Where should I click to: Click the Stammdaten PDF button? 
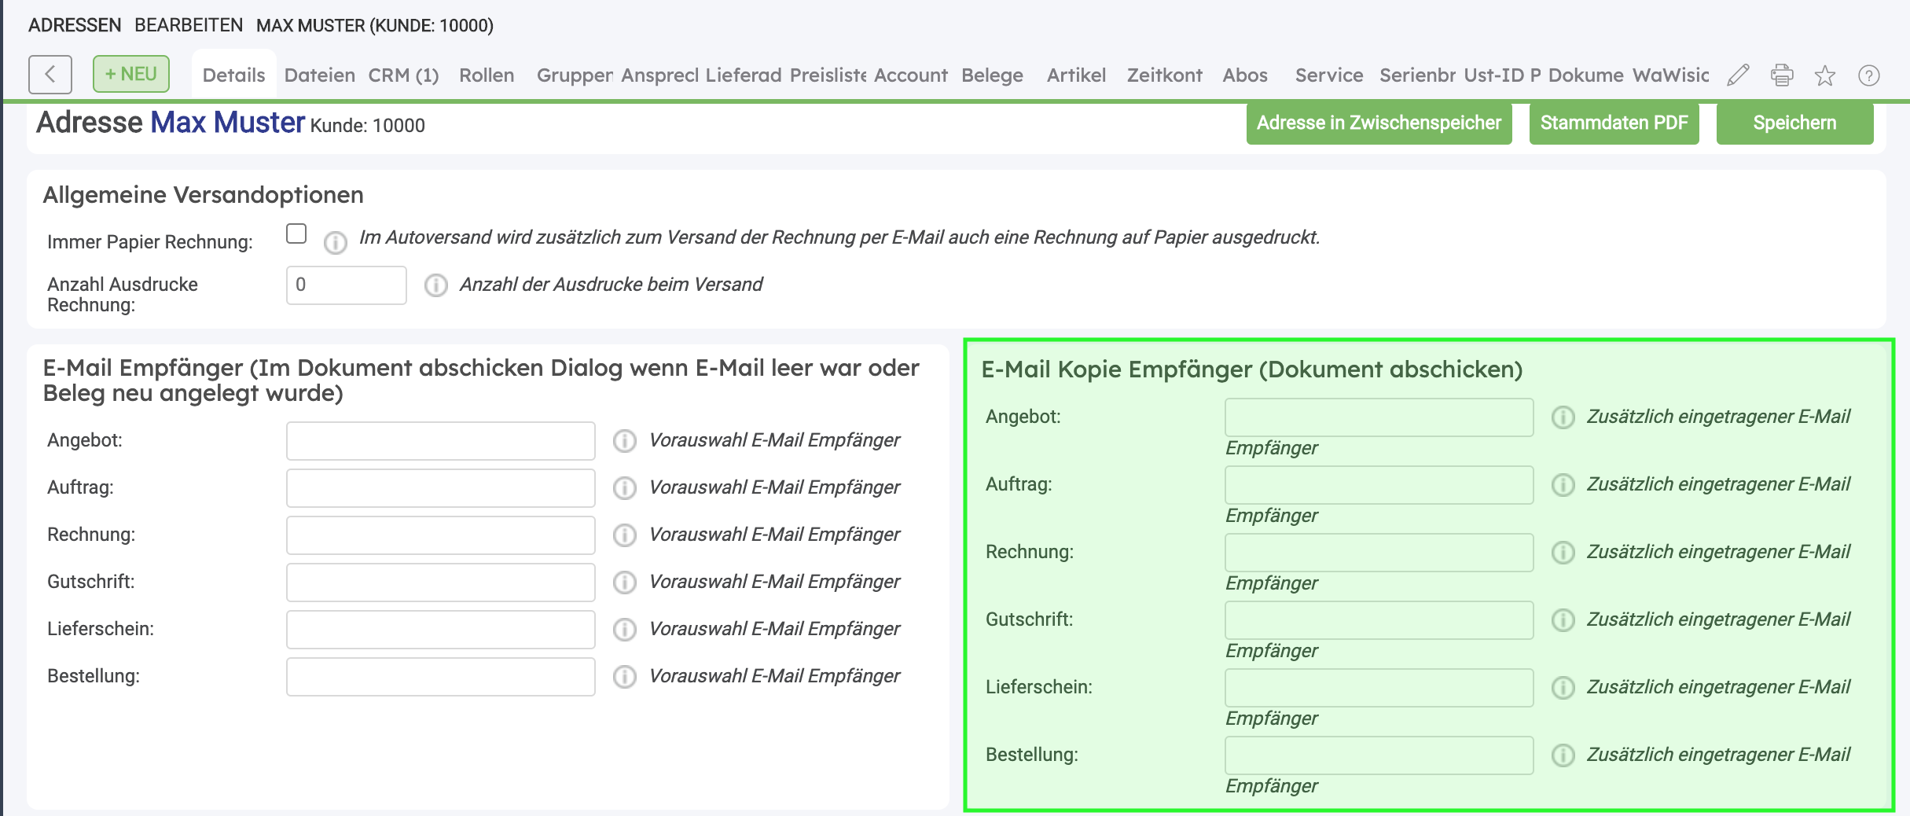pos(1614,123)
